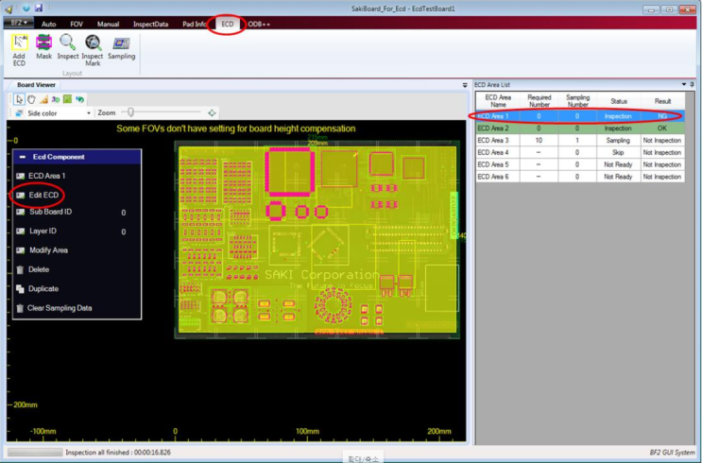
Task: Click the Duplicate icon in Ecd Component
Action: pos(20,289)
